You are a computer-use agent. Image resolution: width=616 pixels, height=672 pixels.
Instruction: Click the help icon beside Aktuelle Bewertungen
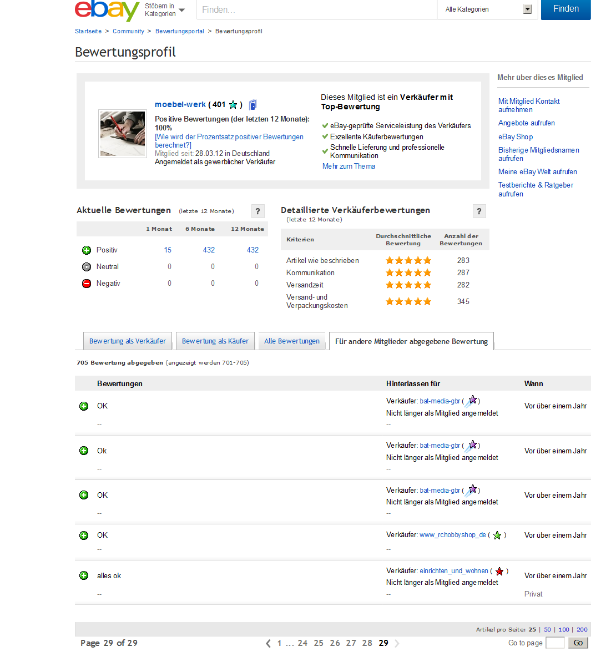click(257, 211)
